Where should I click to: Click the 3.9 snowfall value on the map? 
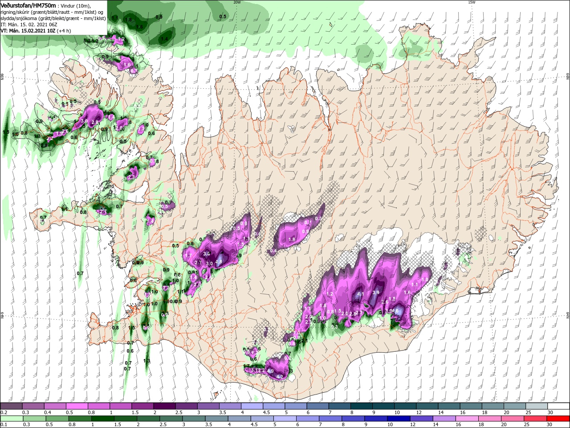[x=375, y=292]
